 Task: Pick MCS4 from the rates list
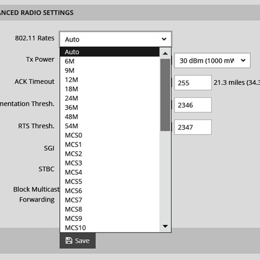coord(110,172)
